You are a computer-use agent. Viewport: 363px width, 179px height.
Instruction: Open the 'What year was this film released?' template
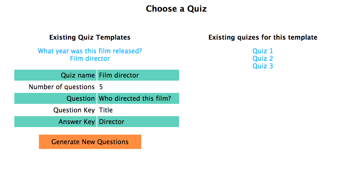click(90, 51)
